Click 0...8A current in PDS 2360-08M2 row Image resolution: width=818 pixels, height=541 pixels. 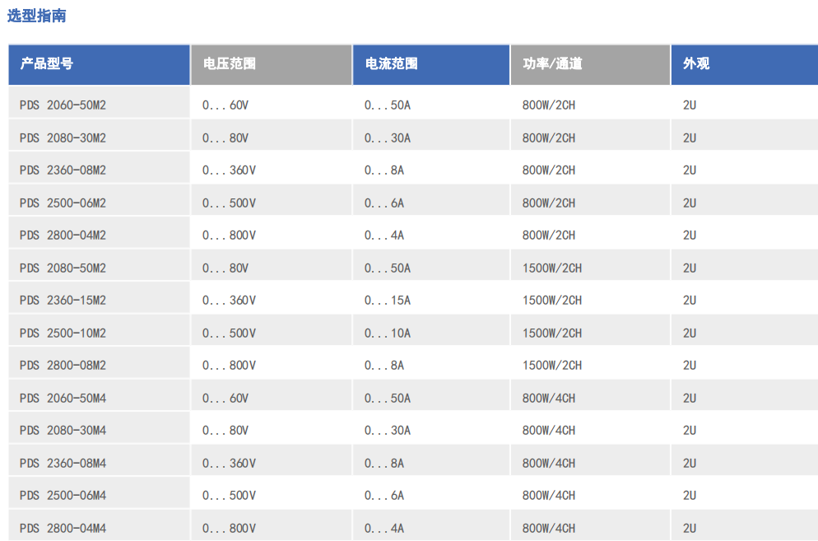(384, 170)
